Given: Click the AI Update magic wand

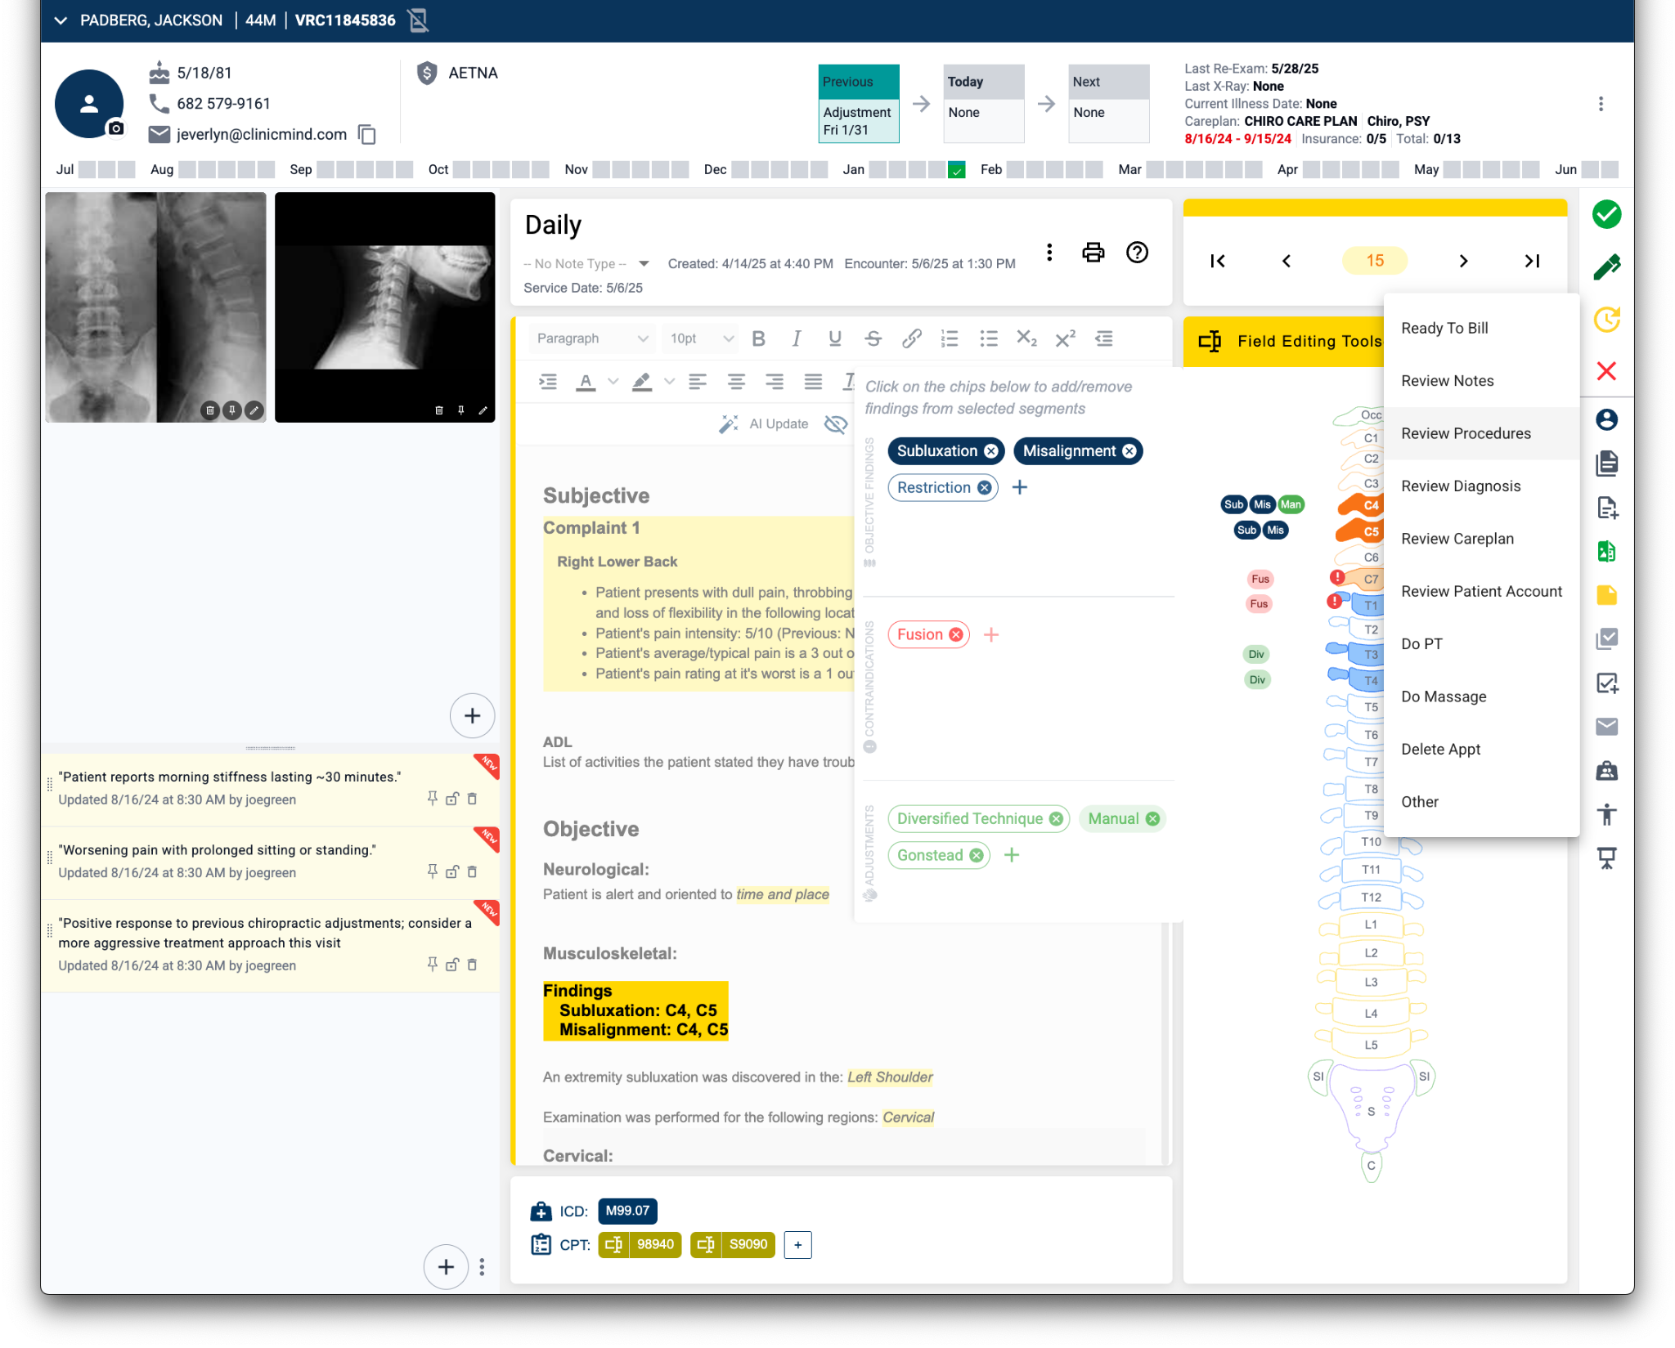Looking at the screenshot, I should click(728, 423).
